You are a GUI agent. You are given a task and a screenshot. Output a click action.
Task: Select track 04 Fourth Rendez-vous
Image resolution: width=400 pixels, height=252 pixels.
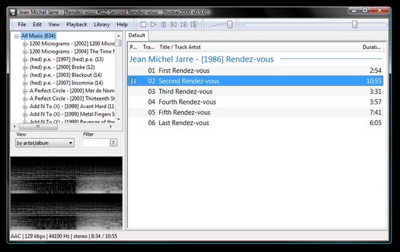pyautogui.click(x=255, y=102)
